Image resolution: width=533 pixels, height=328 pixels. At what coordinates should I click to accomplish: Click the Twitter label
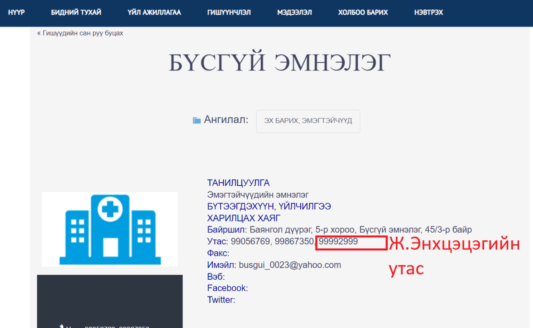pyautogui.click(x=220, y=300)
